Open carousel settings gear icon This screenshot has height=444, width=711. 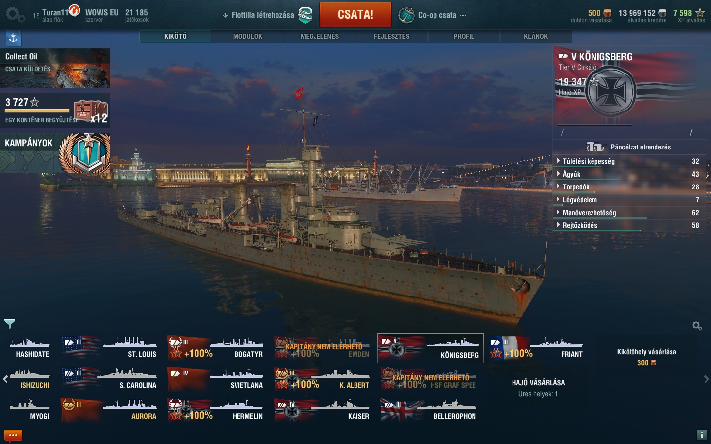697,326
